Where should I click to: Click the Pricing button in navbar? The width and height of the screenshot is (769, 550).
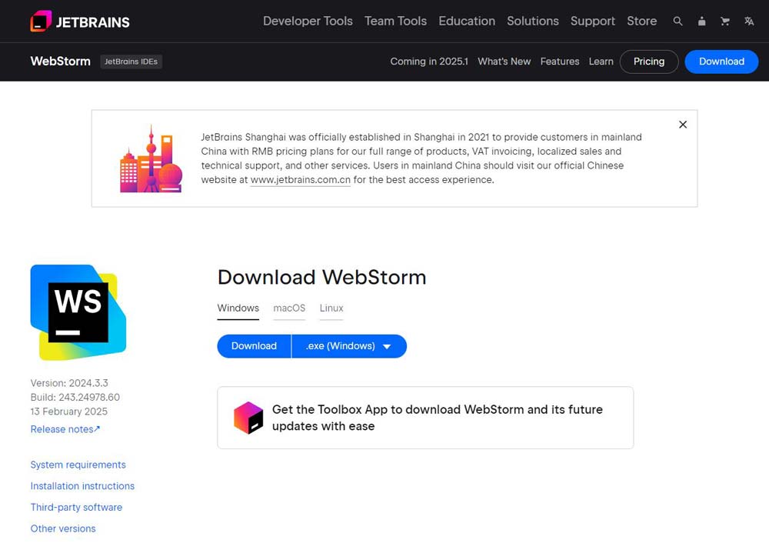[648, 62]
